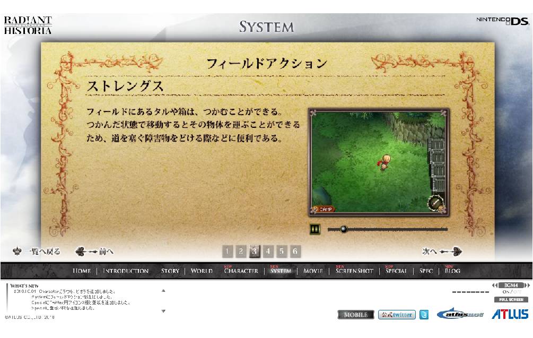Screen dimensions: 533x338
Task: Go to page 4
Action: coord(268,252)
